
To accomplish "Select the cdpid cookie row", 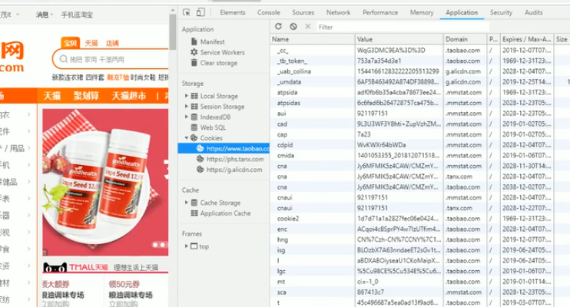I will (x=420, y=145).
